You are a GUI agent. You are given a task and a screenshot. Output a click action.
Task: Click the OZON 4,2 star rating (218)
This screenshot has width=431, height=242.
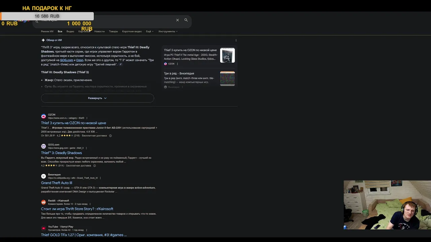click(68, 136)
